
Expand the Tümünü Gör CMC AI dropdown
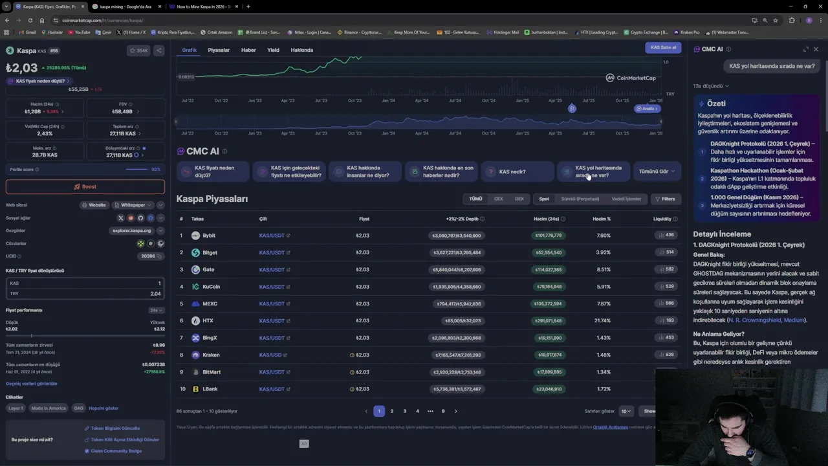(657, 172)
